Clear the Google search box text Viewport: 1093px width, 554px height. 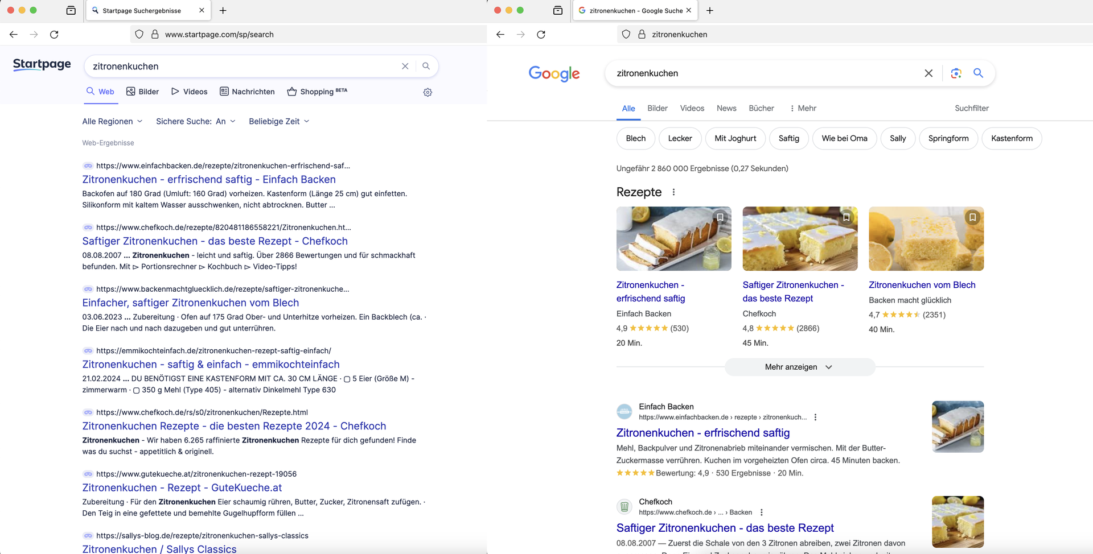coord(928,73)
